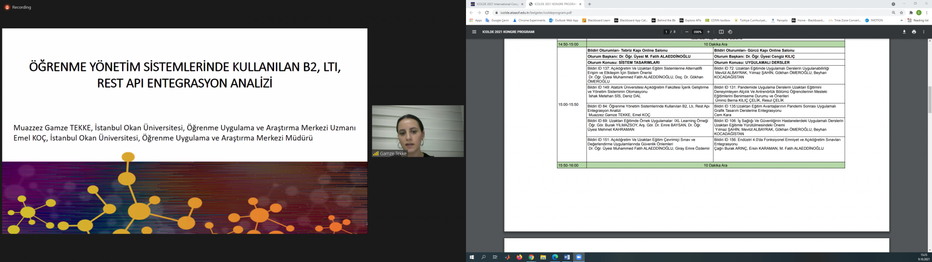932x262 pixels.
Task: Open Time Zone Convert... bookmark
Action: pyautogui.click(x=845, y=21)
